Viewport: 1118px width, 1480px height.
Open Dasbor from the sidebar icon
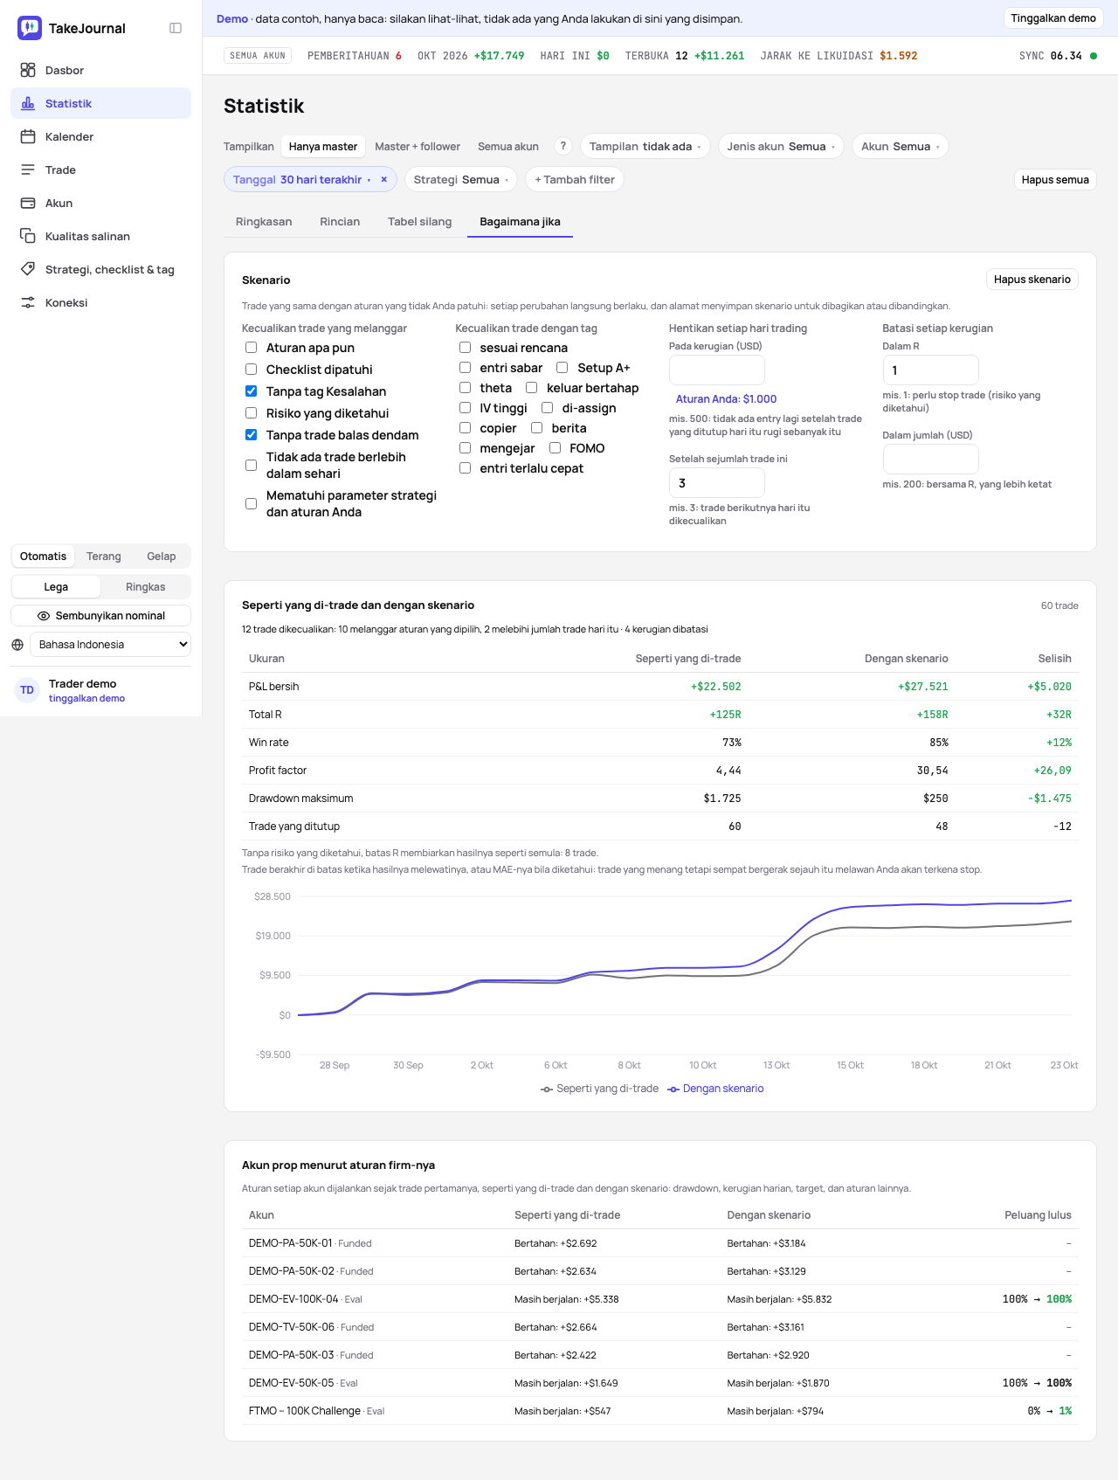tap(28, 70)
